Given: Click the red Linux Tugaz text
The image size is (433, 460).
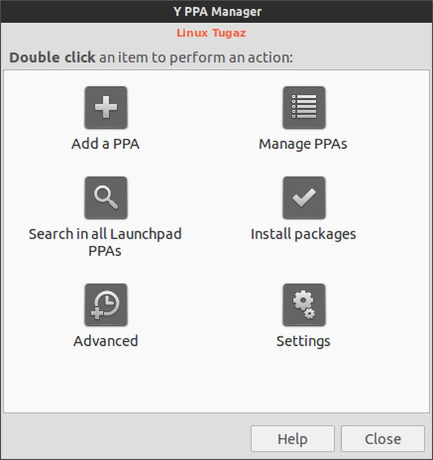Looking at the screenshot, I should pos(211,33).
